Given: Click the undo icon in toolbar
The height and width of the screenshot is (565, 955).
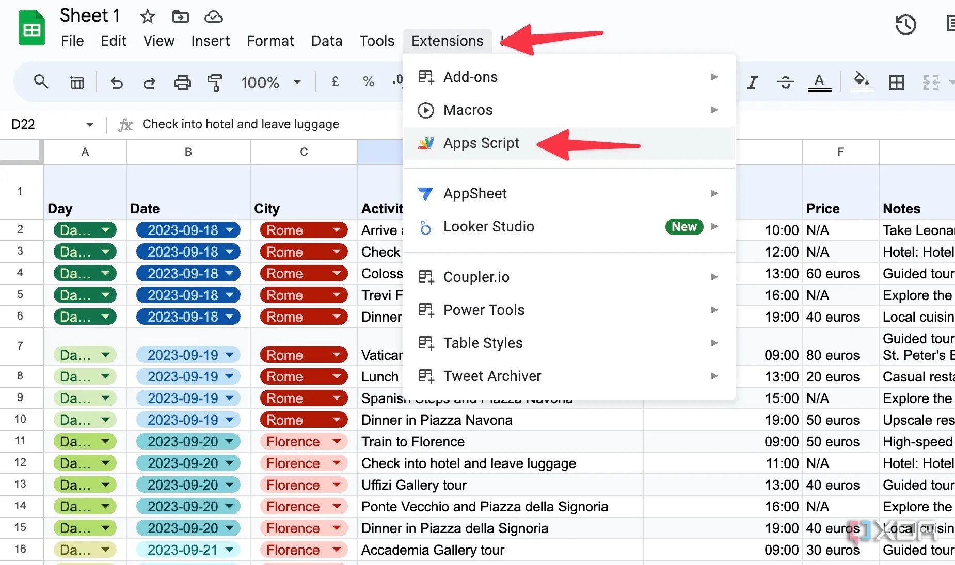Looking at the screenshot, I should (117, 82).
